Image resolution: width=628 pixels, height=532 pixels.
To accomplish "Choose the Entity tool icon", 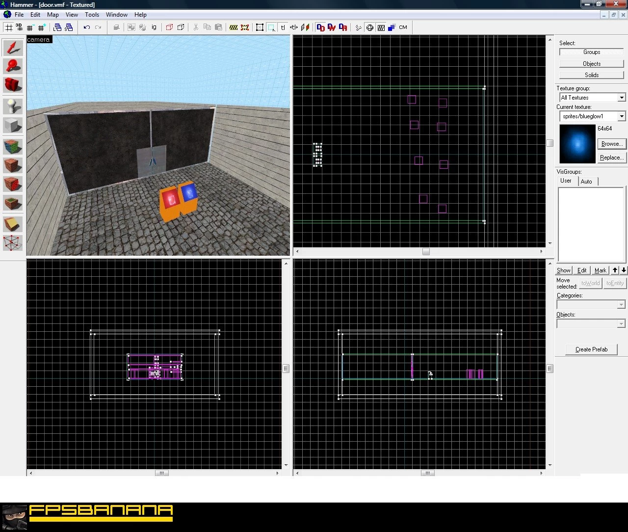I will (13, 106).
